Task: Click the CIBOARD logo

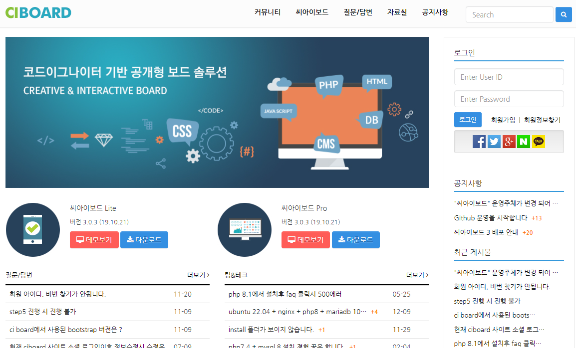Action: (38, 13)
